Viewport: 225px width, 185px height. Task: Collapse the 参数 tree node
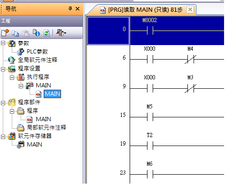pyautogui.click(x=3, y=43)
